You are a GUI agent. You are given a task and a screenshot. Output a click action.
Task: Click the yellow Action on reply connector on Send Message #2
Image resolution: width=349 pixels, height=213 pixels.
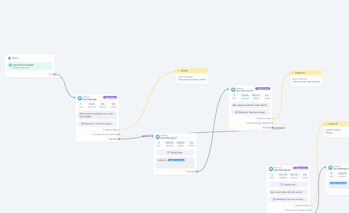pyautogui.click(x=310, y=205)
